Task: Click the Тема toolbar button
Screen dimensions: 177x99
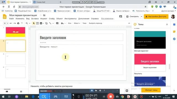Action: [84, 23]
